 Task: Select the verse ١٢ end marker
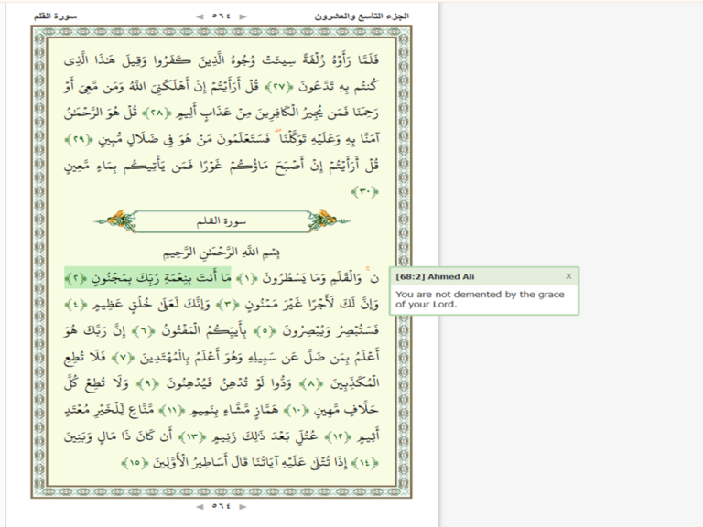click(x=337, y=436)
